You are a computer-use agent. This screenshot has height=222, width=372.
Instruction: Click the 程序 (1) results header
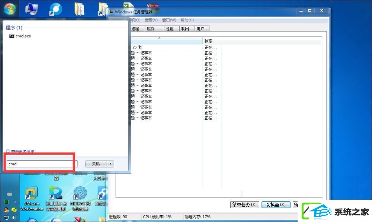14,28
